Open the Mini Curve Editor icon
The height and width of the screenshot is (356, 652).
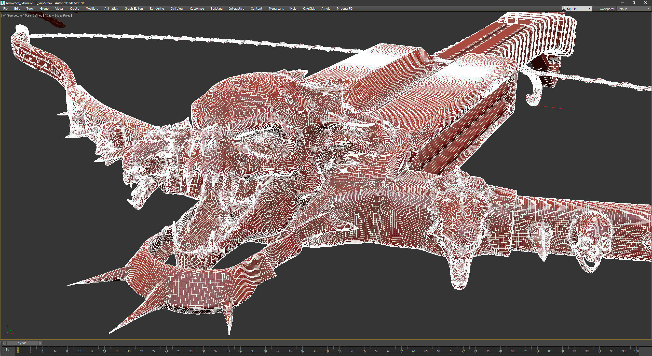click(x=7, y=350)
